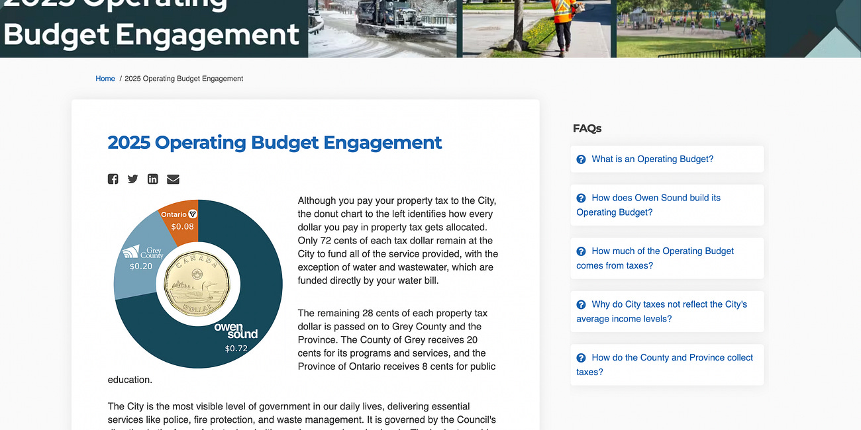Click the '$0.72' label in chart
Image resolution: width=861 pixels, height=430 pixels.
[236, 348]
